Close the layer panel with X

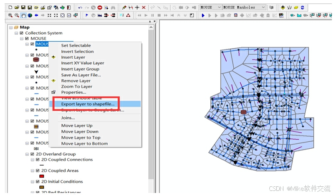point(155,21)
